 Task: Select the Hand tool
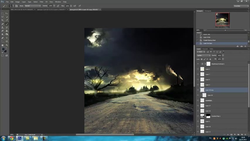pos(3,45)
